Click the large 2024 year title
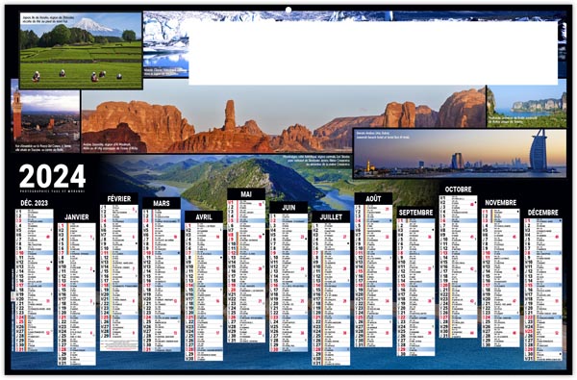 click(x=52, y=176)
